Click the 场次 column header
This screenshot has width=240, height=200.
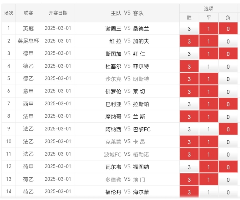click(x=9, y=13)
